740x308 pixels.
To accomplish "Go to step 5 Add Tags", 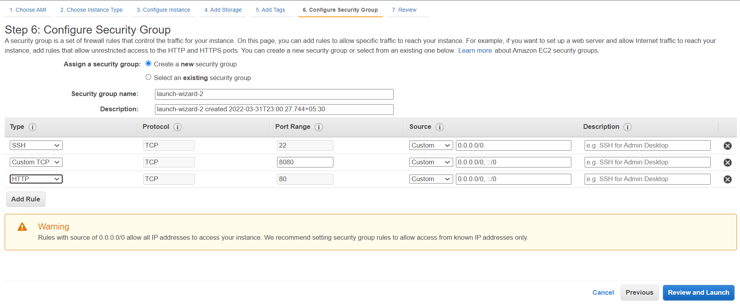I will [270, 10].
